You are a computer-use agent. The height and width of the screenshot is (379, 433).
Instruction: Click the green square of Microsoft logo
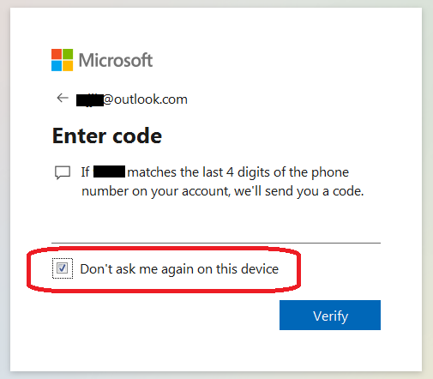tap(68, 54)
